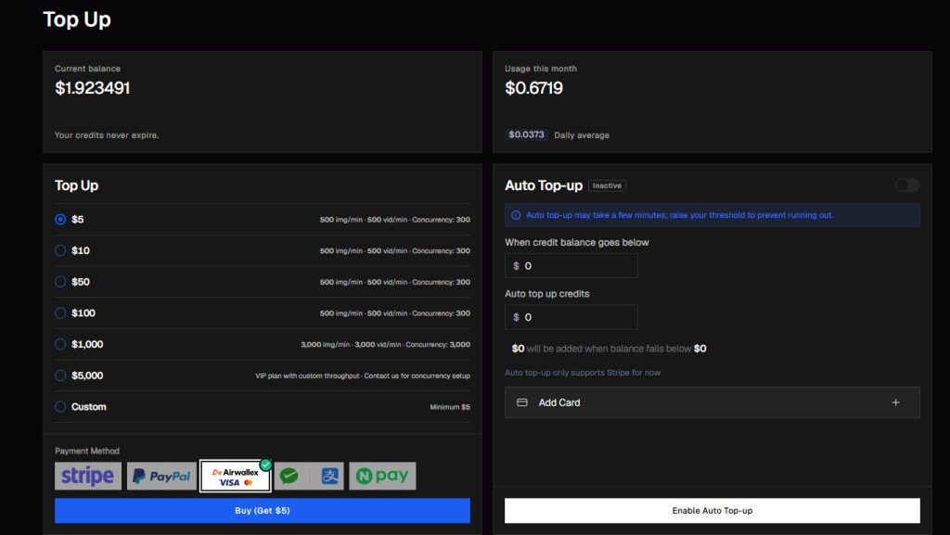Click 'When credit balance goes below' label
950x535 pixels.
577,242
